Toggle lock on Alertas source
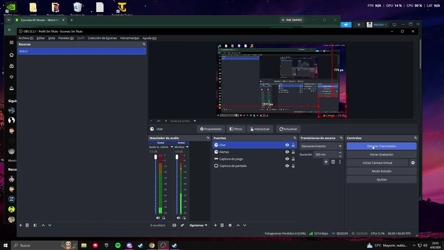444x250 pixels. (293, 152)
